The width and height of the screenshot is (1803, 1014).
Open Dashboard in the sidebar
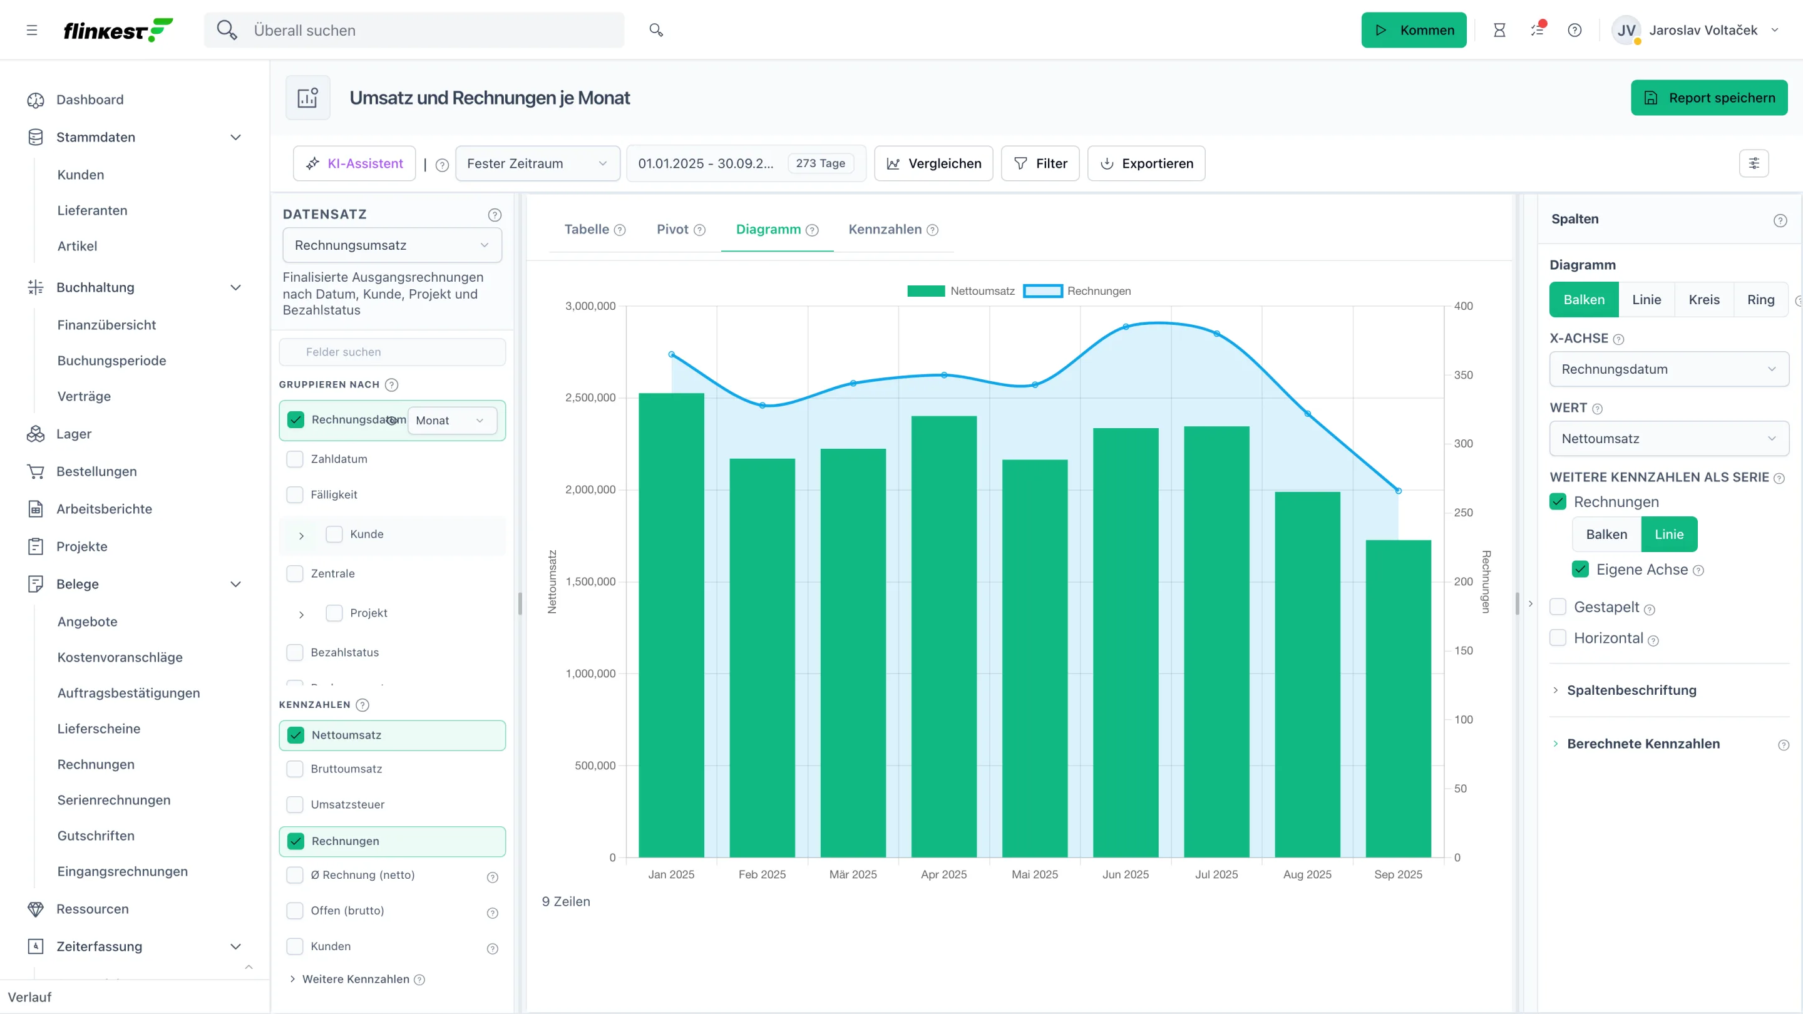90,100
